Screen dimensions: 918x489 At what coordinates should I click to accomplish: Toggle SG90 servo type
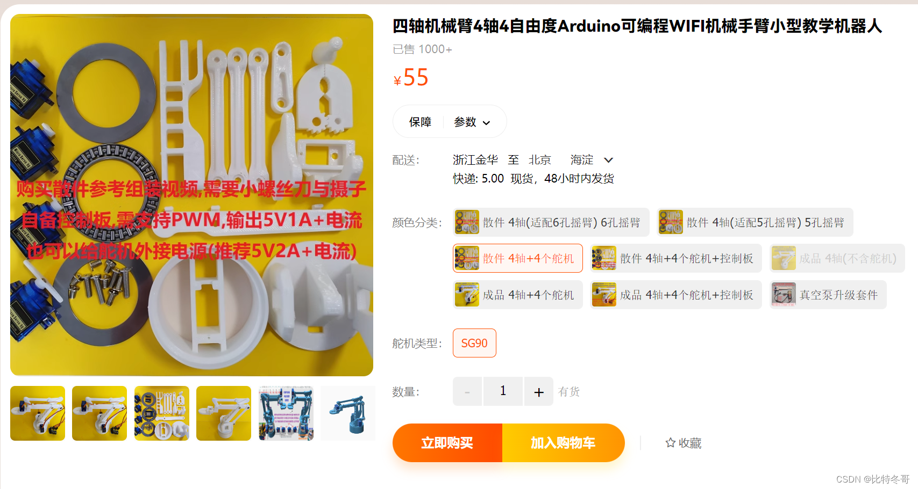click(474, 343)
